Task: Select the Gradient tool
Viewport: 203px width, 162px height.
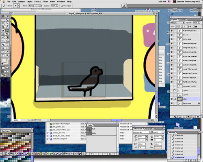Action: (7, 37)
